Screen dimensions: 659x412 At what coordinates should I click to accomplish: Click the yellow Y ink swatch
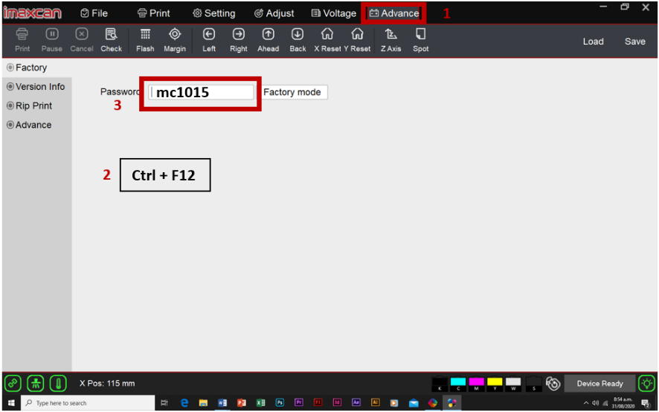click(x=495, y=384)
